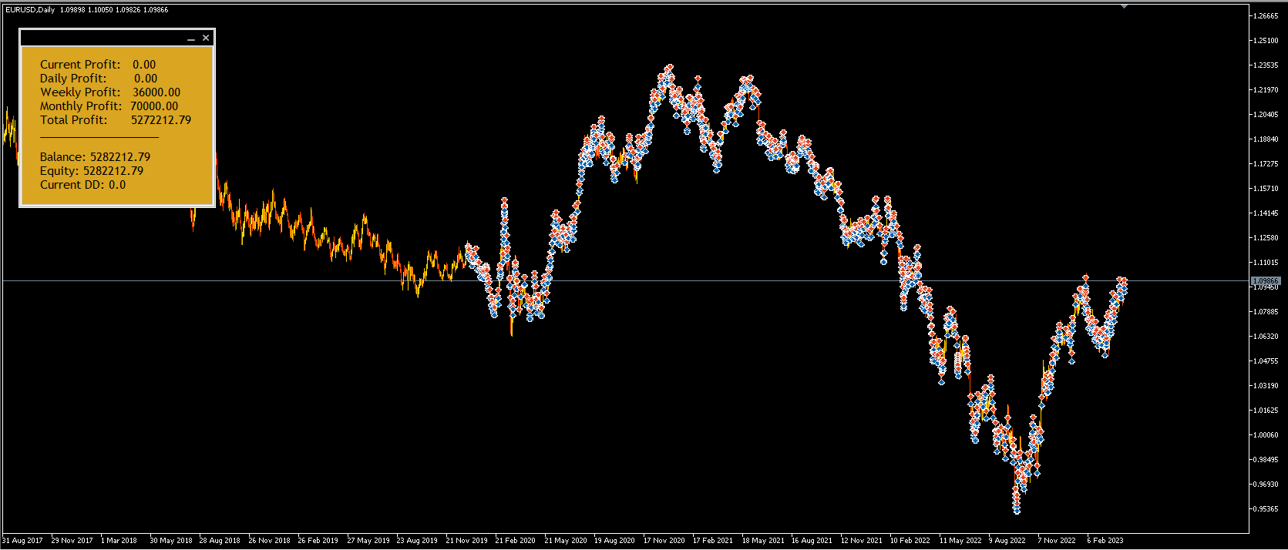This screenshot has width=1288, height=550.
Task: Click the 17 Feb 2021 date label
Action: (x=712, y=541)
